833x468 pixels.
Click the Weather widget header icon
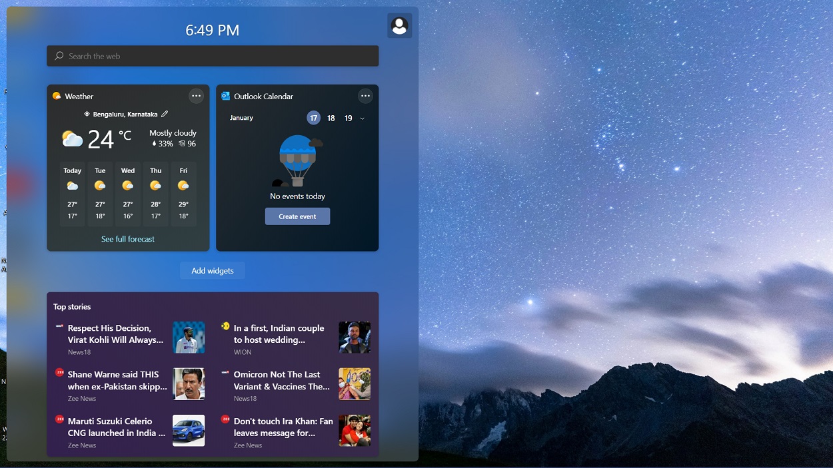(x=57, y=96)
